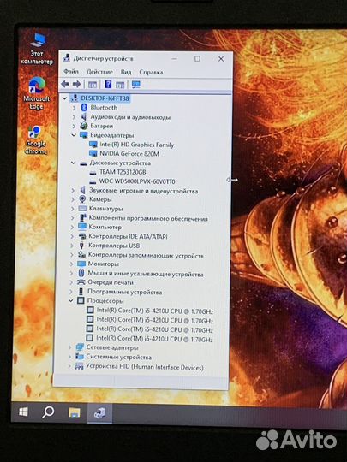Collapse the Процессоры category
Screen dimensions: 347x462
coord(71,301)
